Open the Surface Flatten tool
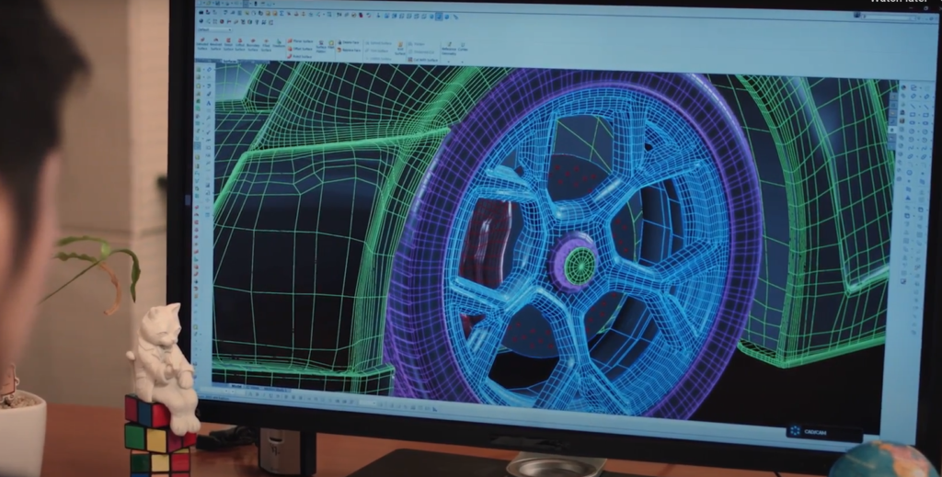 (x=321, y=47)
